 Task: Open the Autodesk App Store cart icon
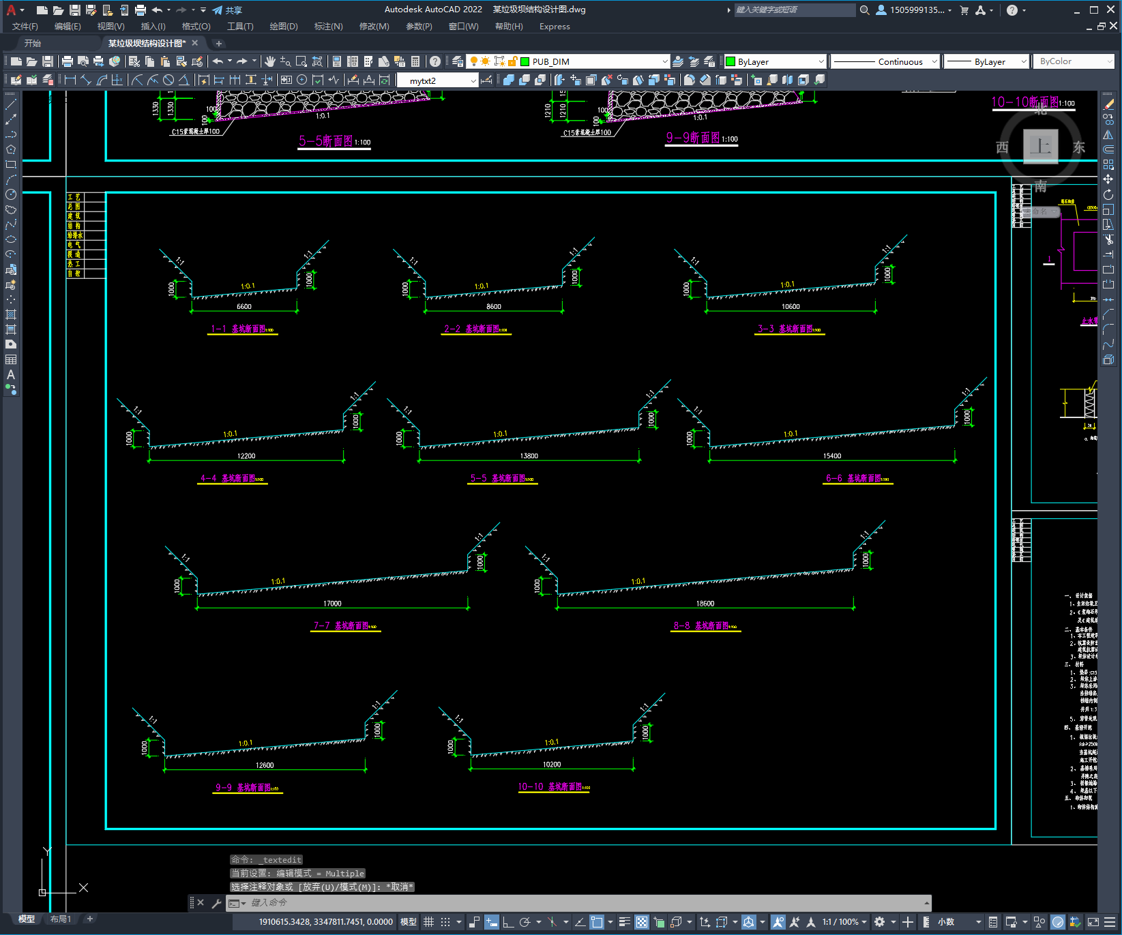click(964, 10)
